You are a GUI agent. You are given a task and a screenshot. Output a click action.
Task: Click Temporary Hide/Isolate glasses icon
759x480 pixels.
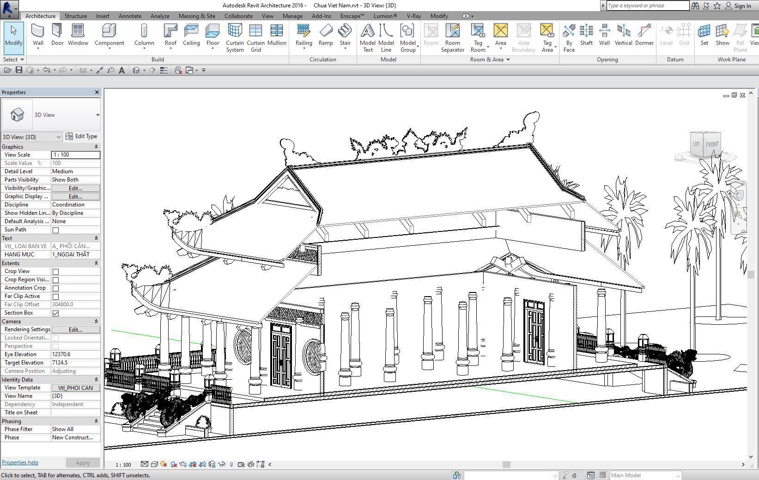(222, 464)
